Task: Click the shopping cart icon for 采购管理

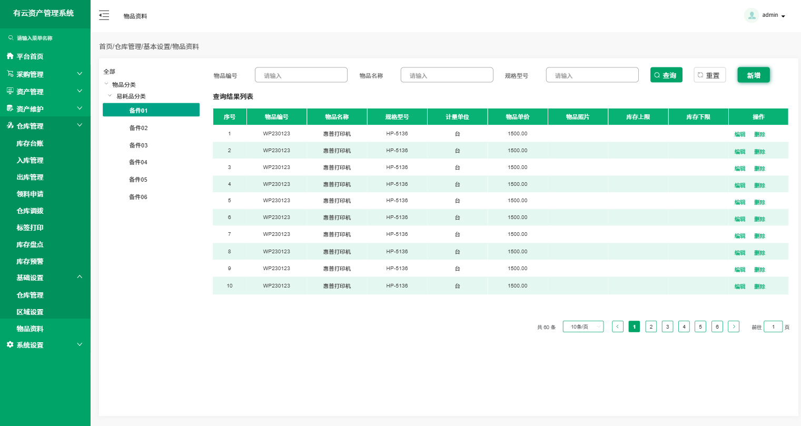Action: click(10, 74)
